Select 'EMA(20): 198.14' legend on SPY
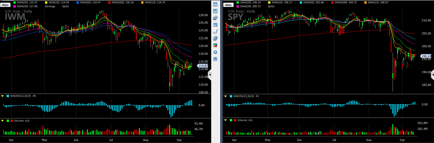This screenshot has width=434, height=143. click(x=251, y=3)
